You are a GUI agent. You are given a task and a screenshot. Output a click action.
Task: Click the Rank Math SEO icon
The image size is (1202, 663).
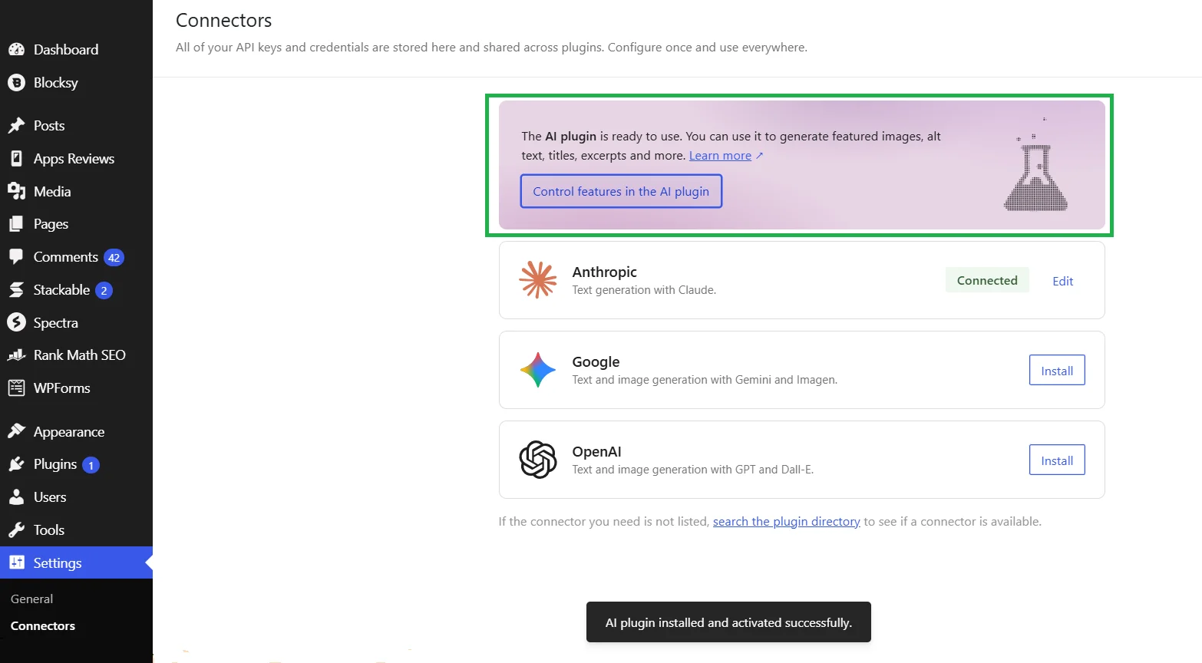coord(16,355)
